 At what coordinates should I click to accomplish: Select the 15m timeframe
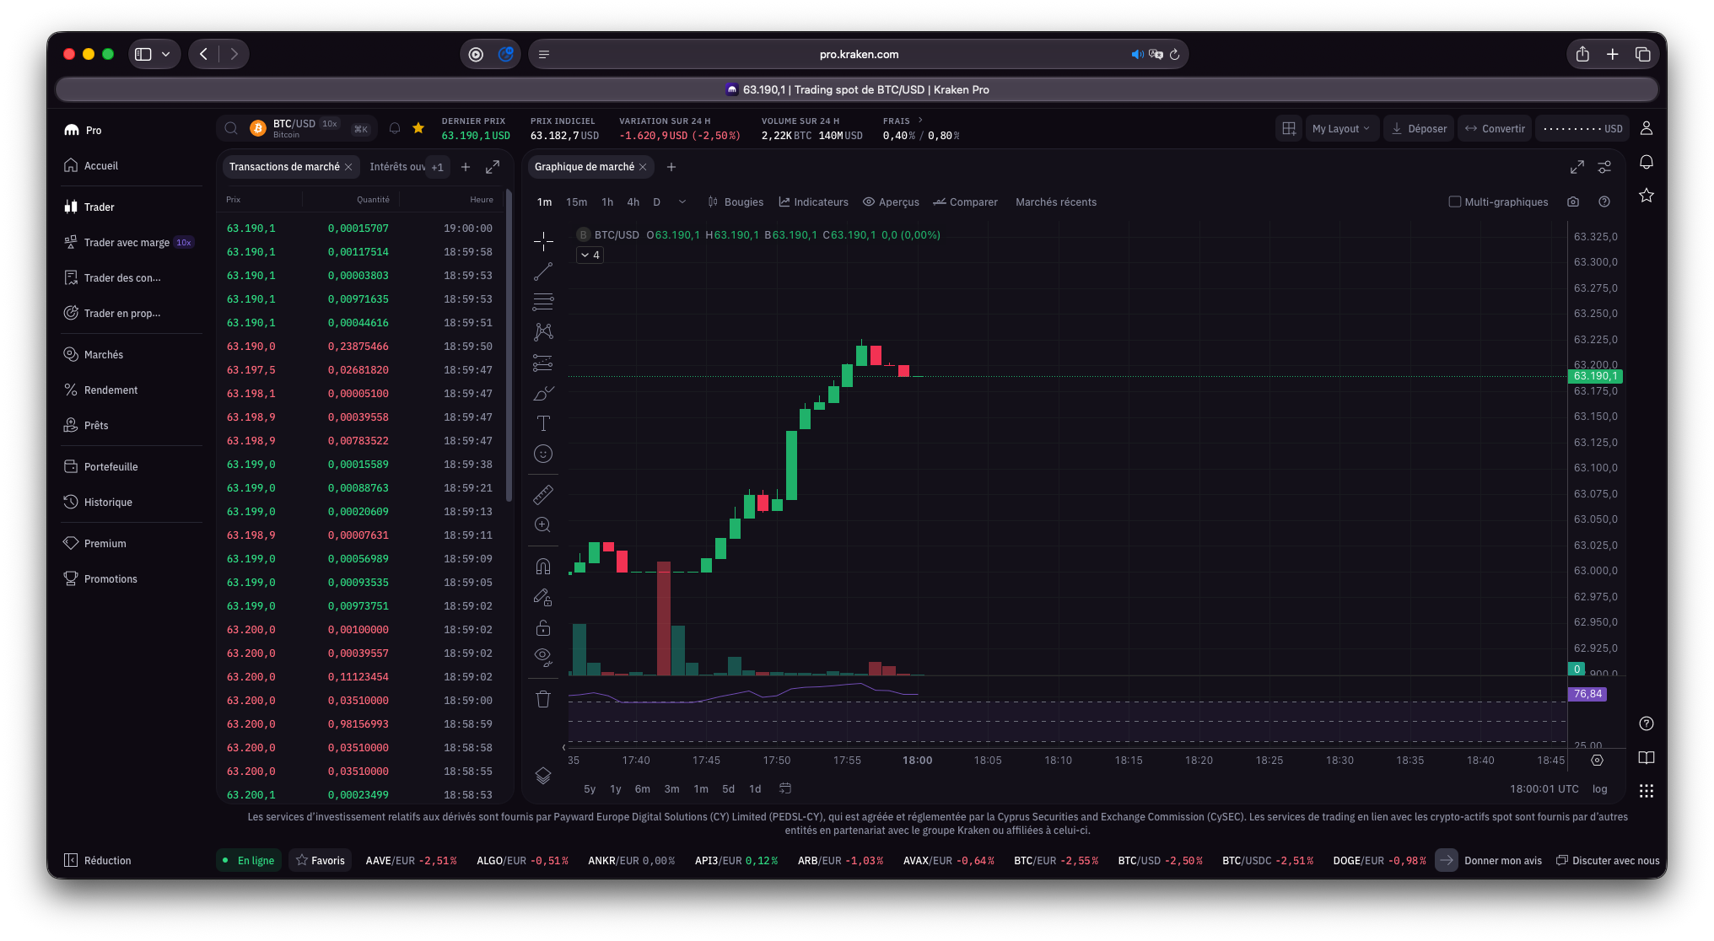pyautogui.click(x=576, y=202)
